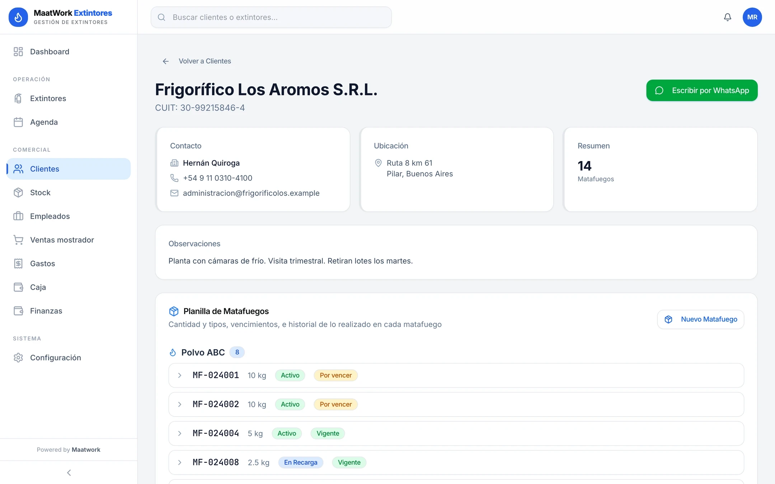This screenshot has height=484, width=775.
Task: Click phone number +54 9 11 0310-4100
Action: tap(217, 178)
